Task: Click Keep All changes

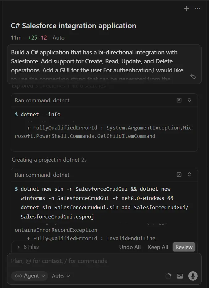Action: click(x=158, y=247)
